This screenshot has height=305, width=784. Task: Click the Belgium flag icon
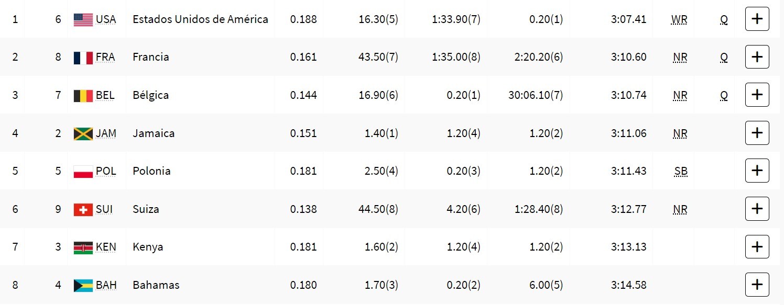pyautogui.click(x=83, y=95)
